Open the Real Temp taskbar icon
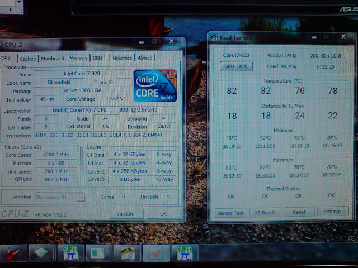 coord(127,253)
